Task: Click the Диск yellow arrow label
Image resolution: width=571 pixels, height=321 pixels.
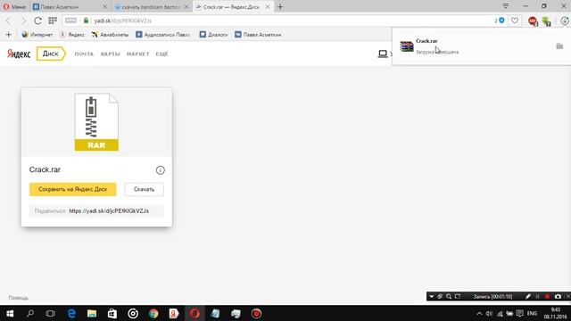Action: click(51, 53)
